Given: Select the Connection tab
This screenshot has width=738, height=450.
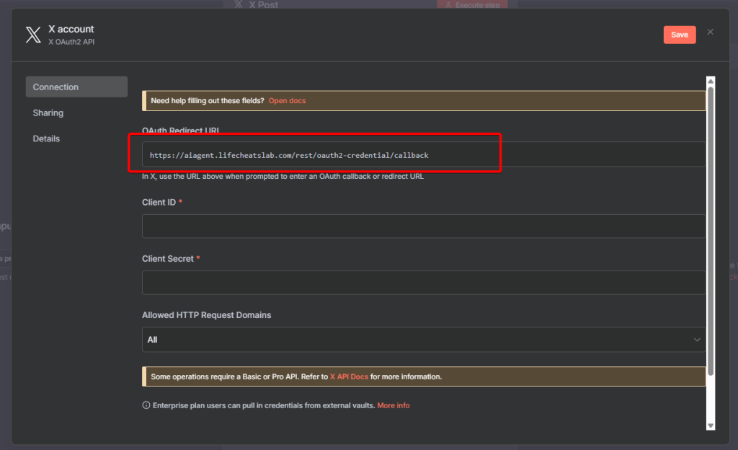Looking at the screenshot, I should pos(76,87).
